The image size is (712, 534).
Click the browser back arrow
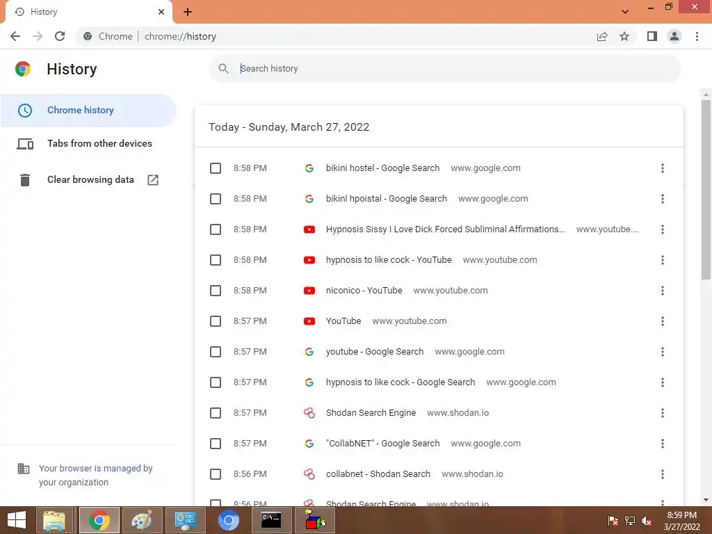15,36
